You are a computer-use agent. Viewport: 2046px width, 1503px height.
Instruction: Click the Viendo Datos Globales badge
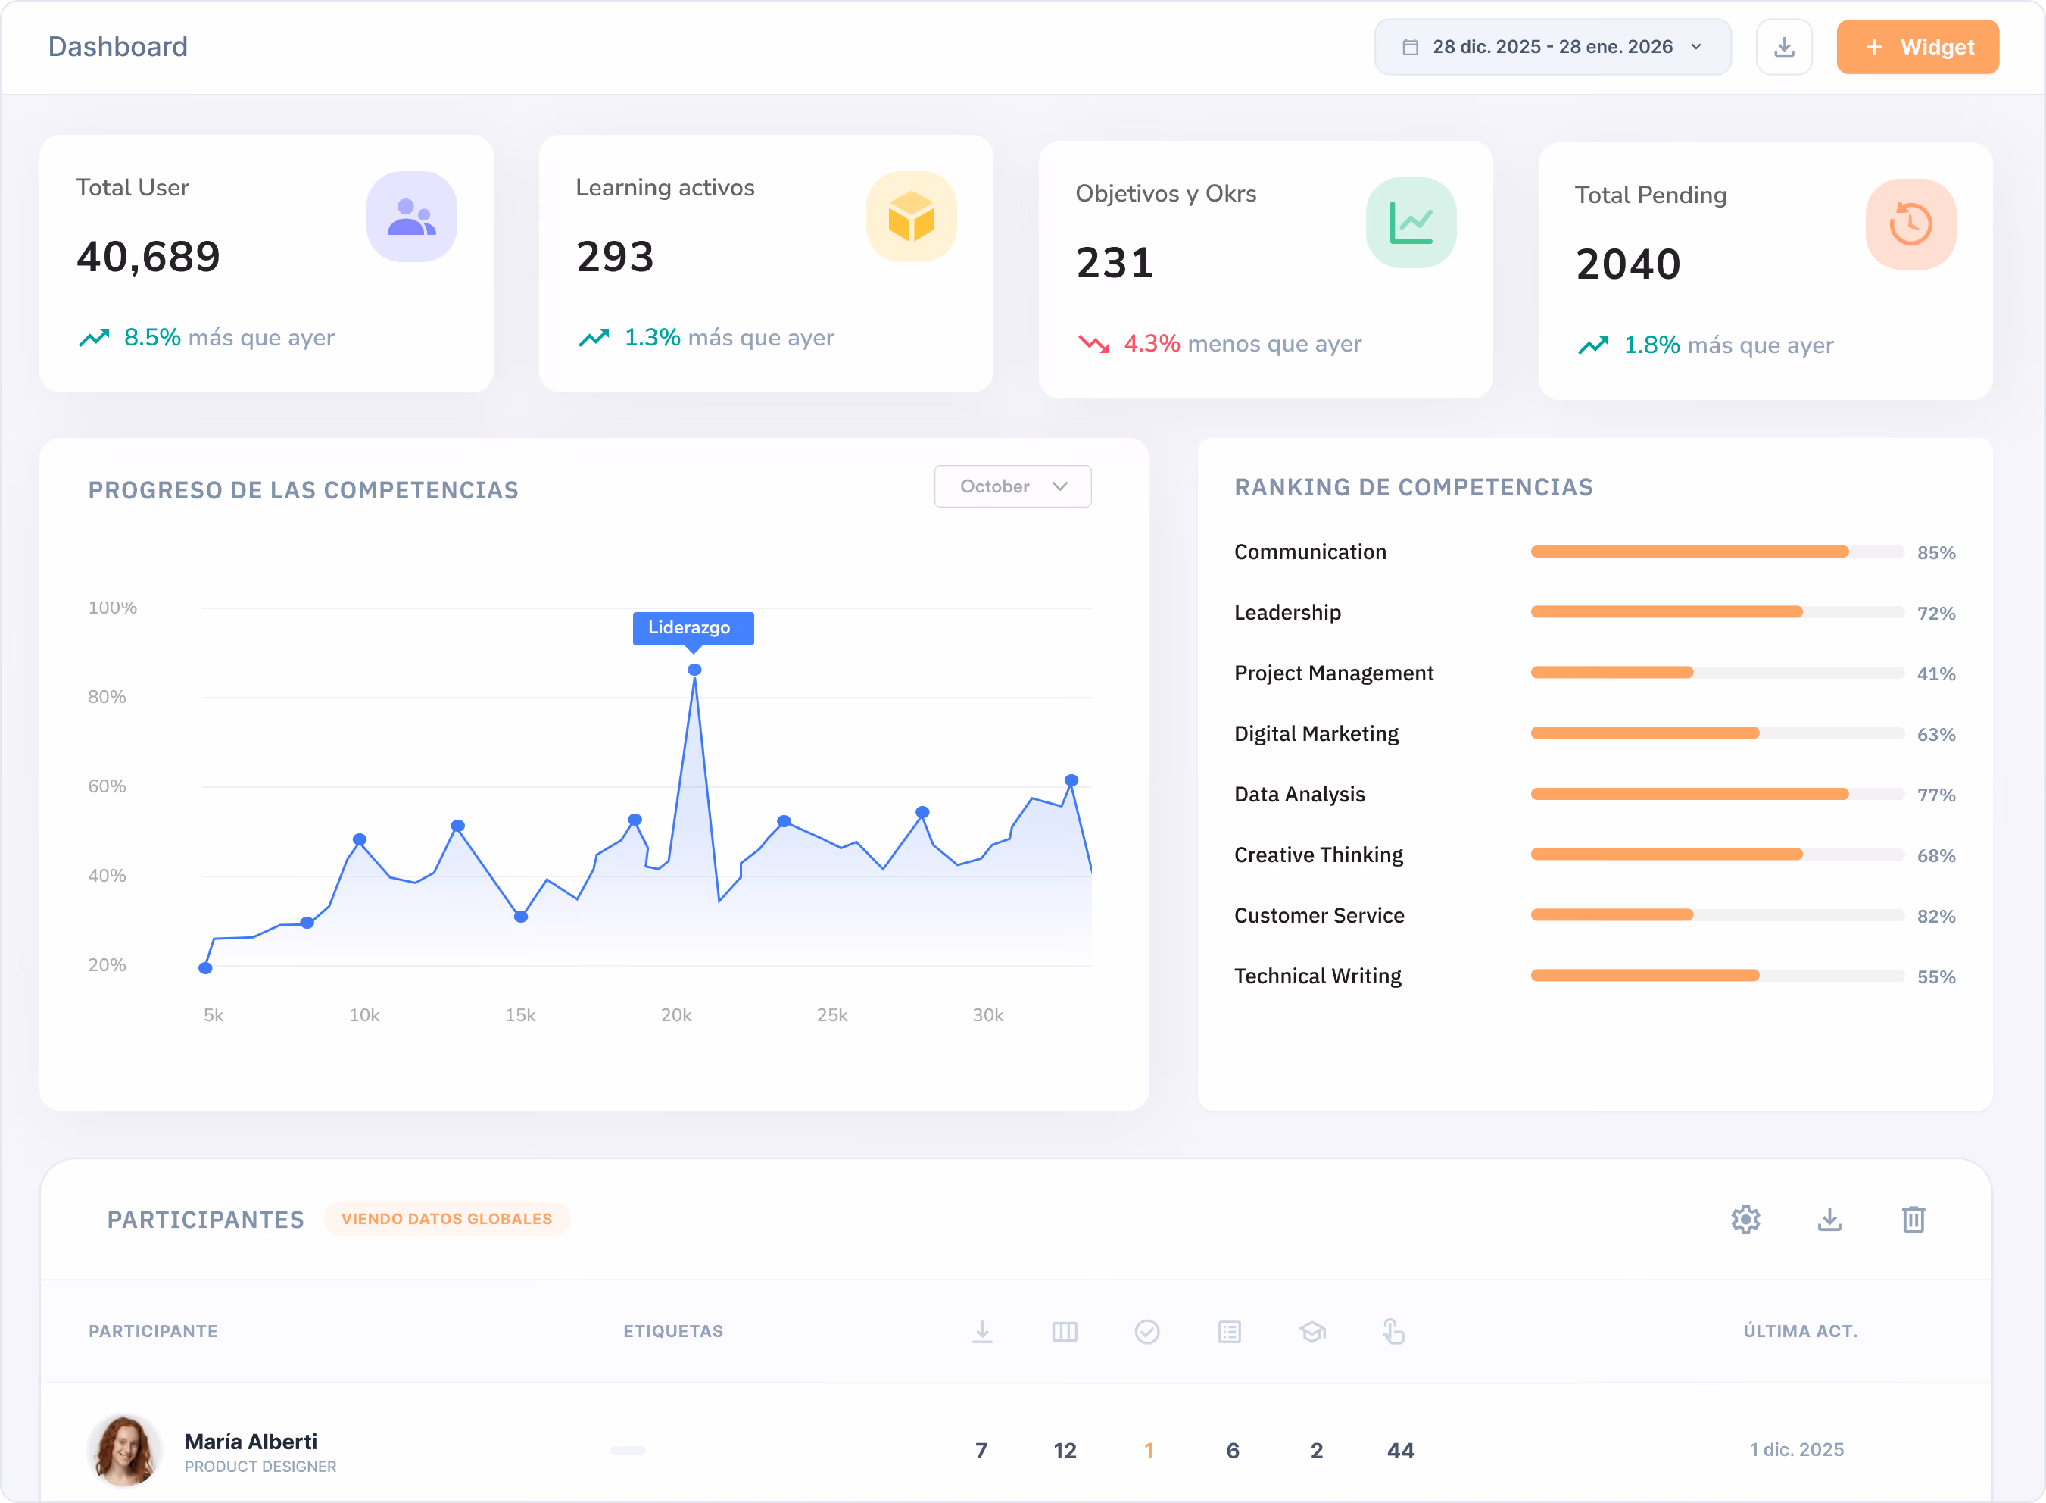(447, 1219)
